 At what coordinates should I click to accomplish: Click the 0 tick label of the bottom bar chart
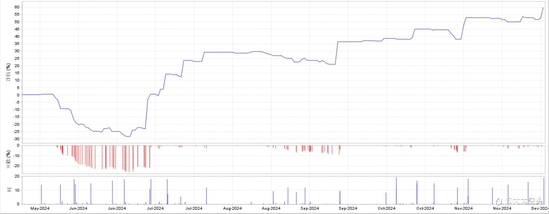coord(18,204)
